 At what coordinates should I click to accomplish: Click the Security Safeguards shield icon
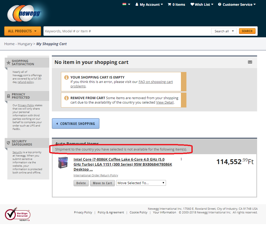tap(8, 143)
